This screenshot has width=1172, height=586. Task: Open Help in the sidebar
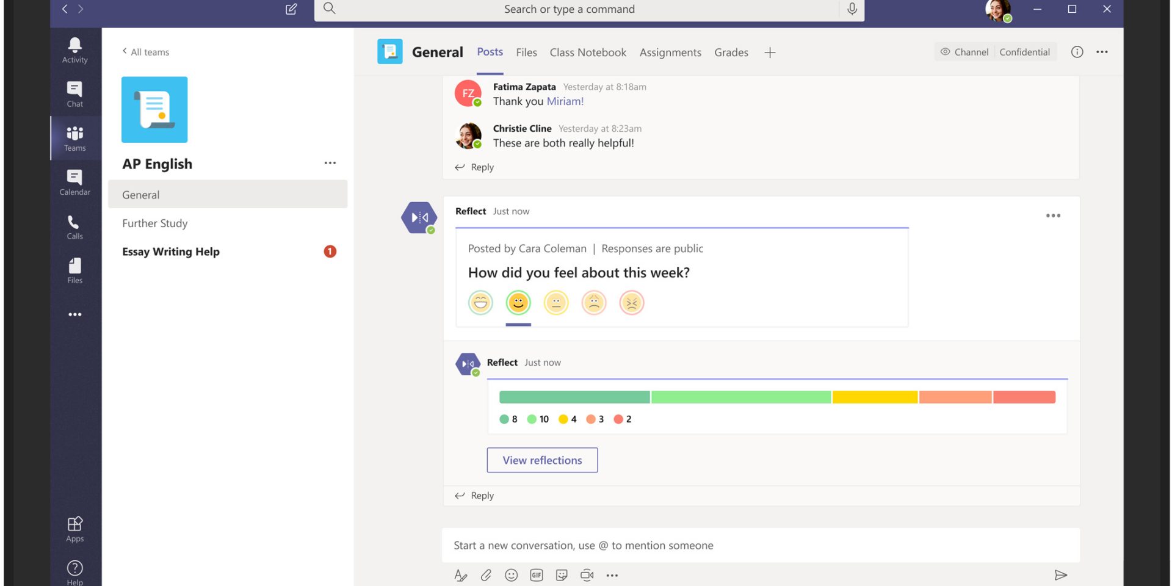pyautogui.click(x=75, y=573)
